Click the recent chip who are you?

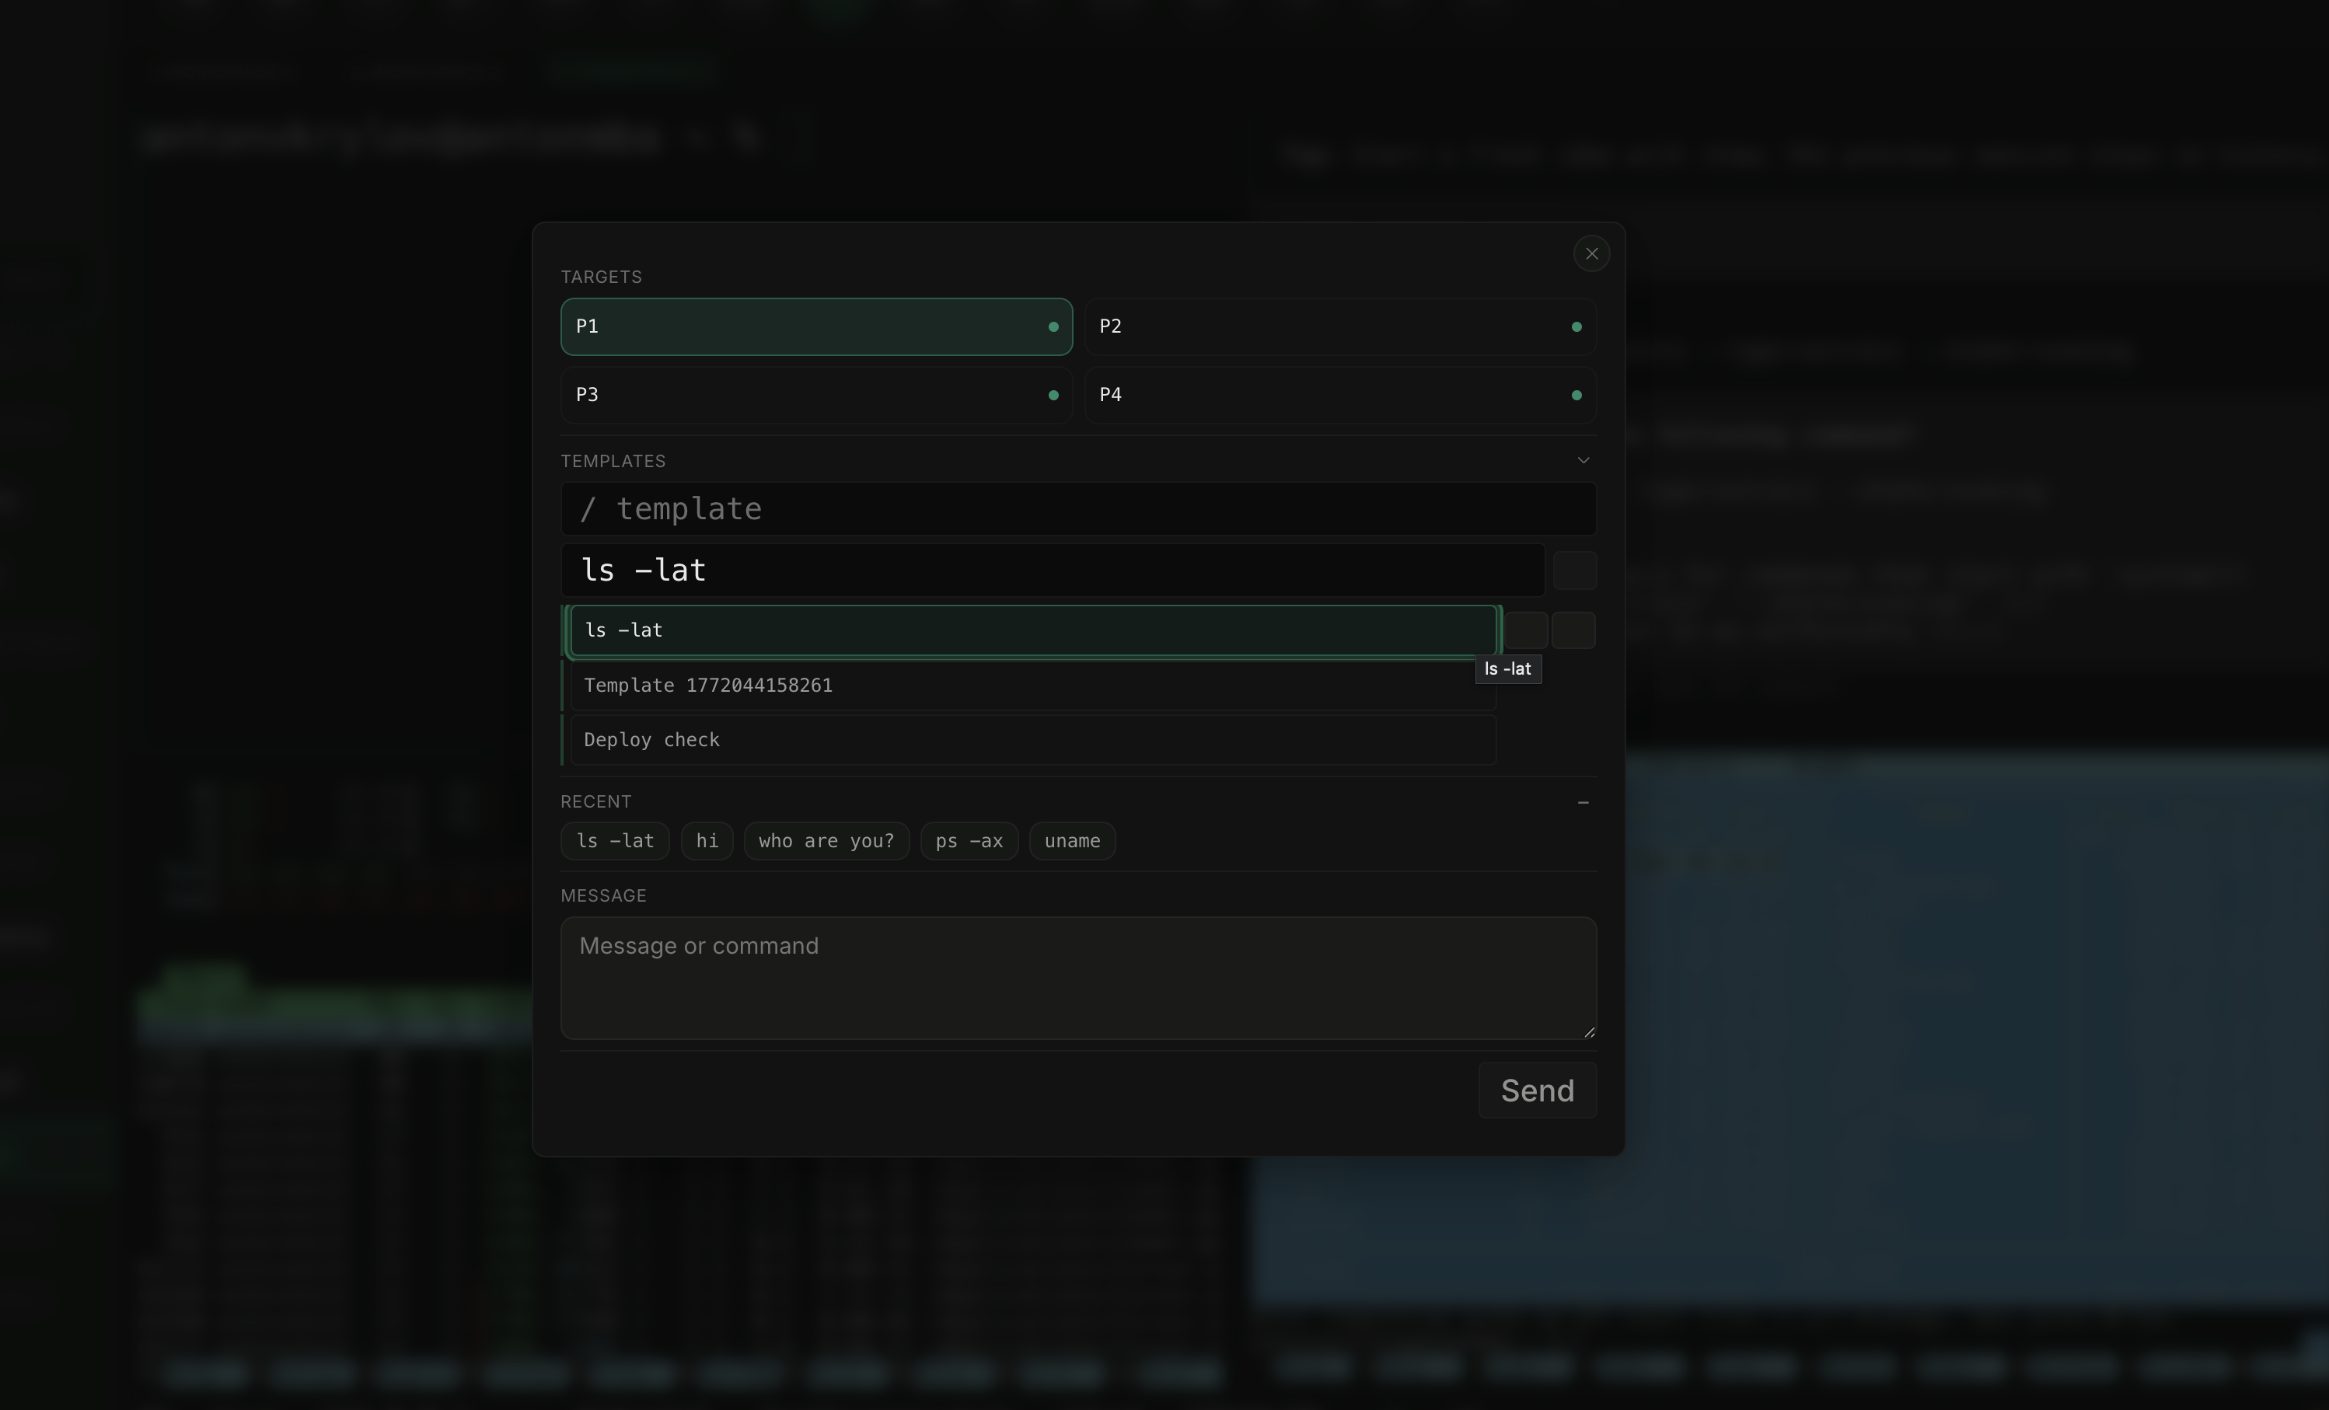tap(825, 841)
